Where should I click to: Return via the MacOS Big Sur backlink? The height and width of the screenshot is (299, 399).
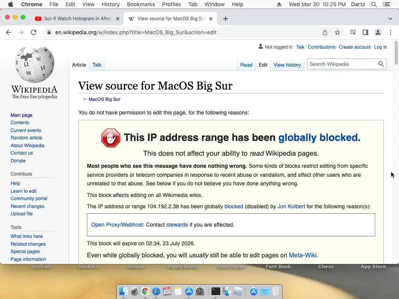click(x=104, y=99)
